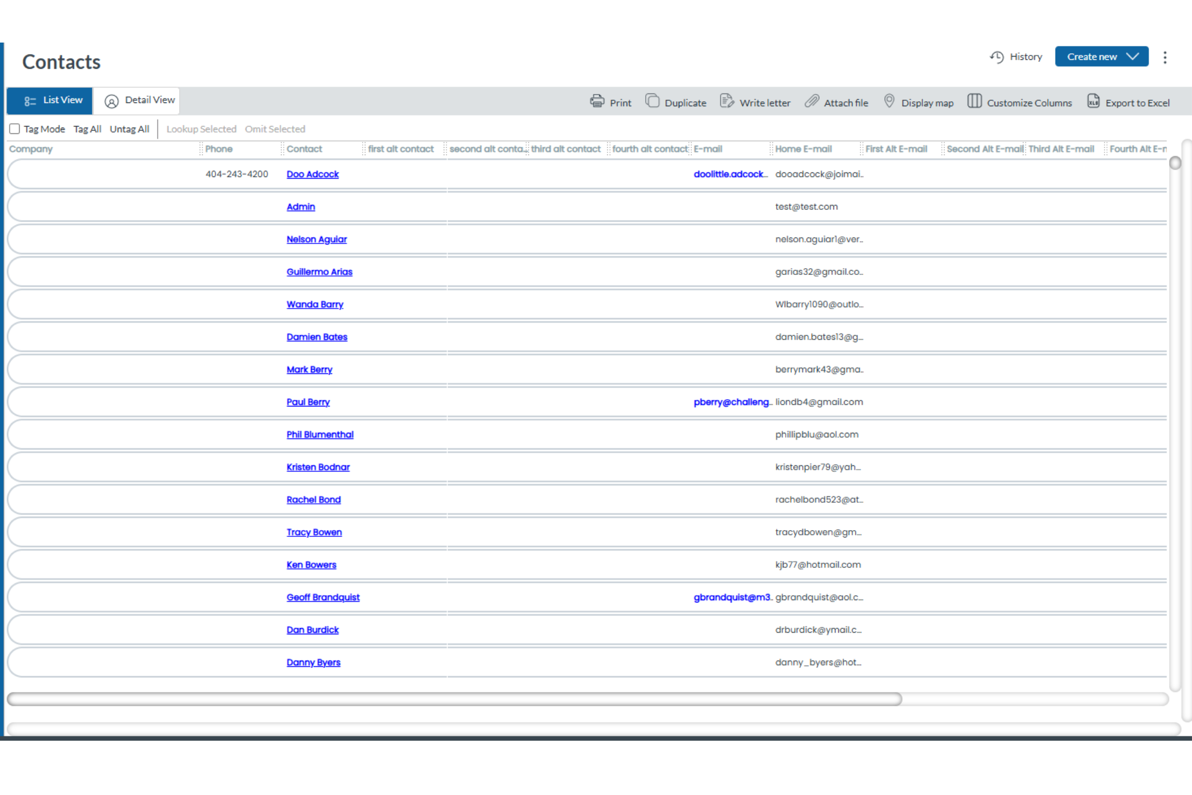This screenshot has height=795, width=1192.
Task: Enable the Tag Mode checkbox
Action: [15, 129]
